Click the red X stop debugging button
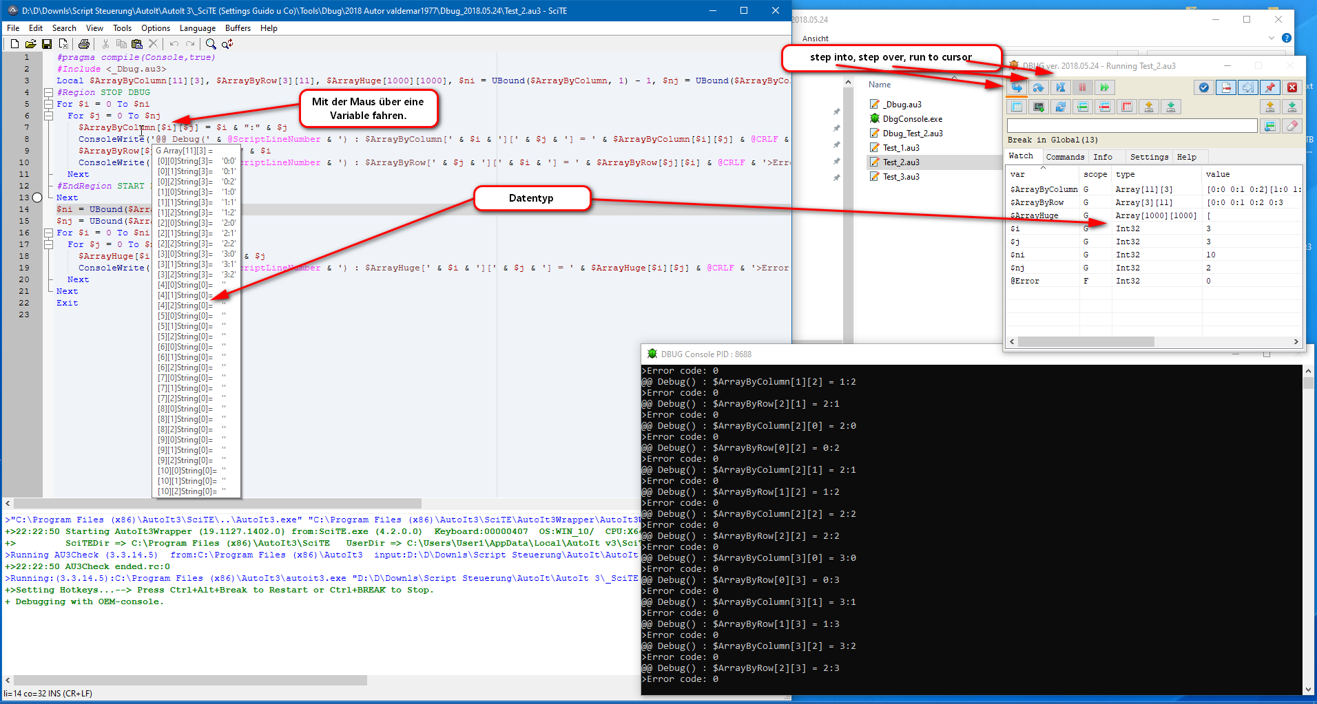Image resolution: width=1317 pixels, height=704 pixels. tap(1292, 87)
